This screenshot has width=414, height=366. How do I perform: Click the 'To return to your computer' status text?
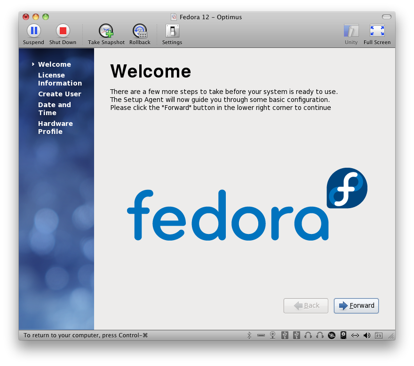86,335
